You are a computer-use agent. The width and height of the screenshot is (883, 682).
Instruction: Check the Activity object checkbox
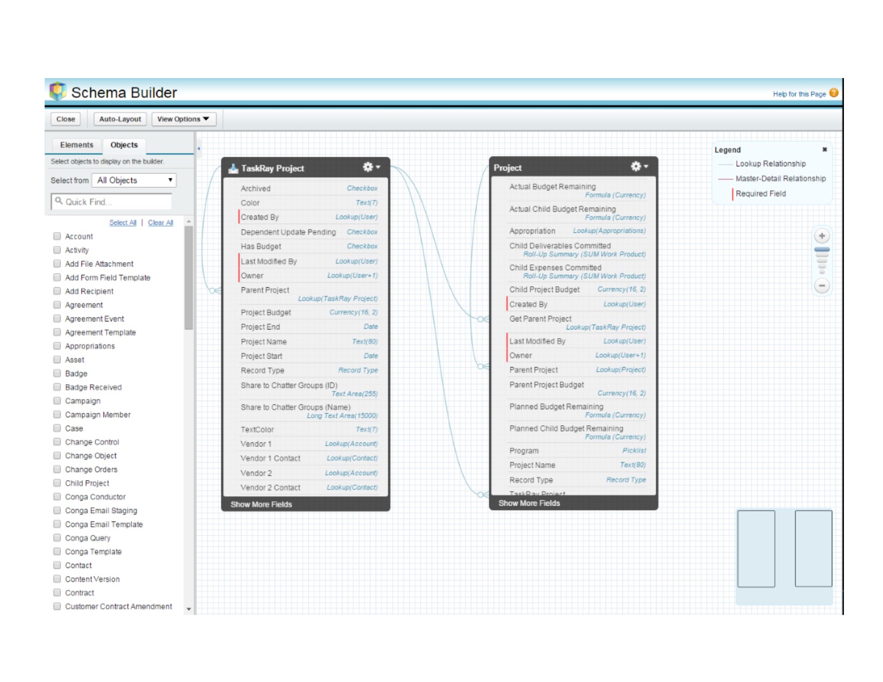57,250
